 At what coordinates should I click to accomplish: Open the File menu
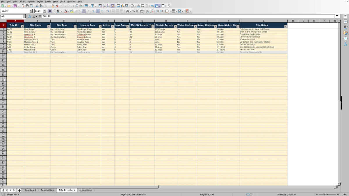point(3,2)
